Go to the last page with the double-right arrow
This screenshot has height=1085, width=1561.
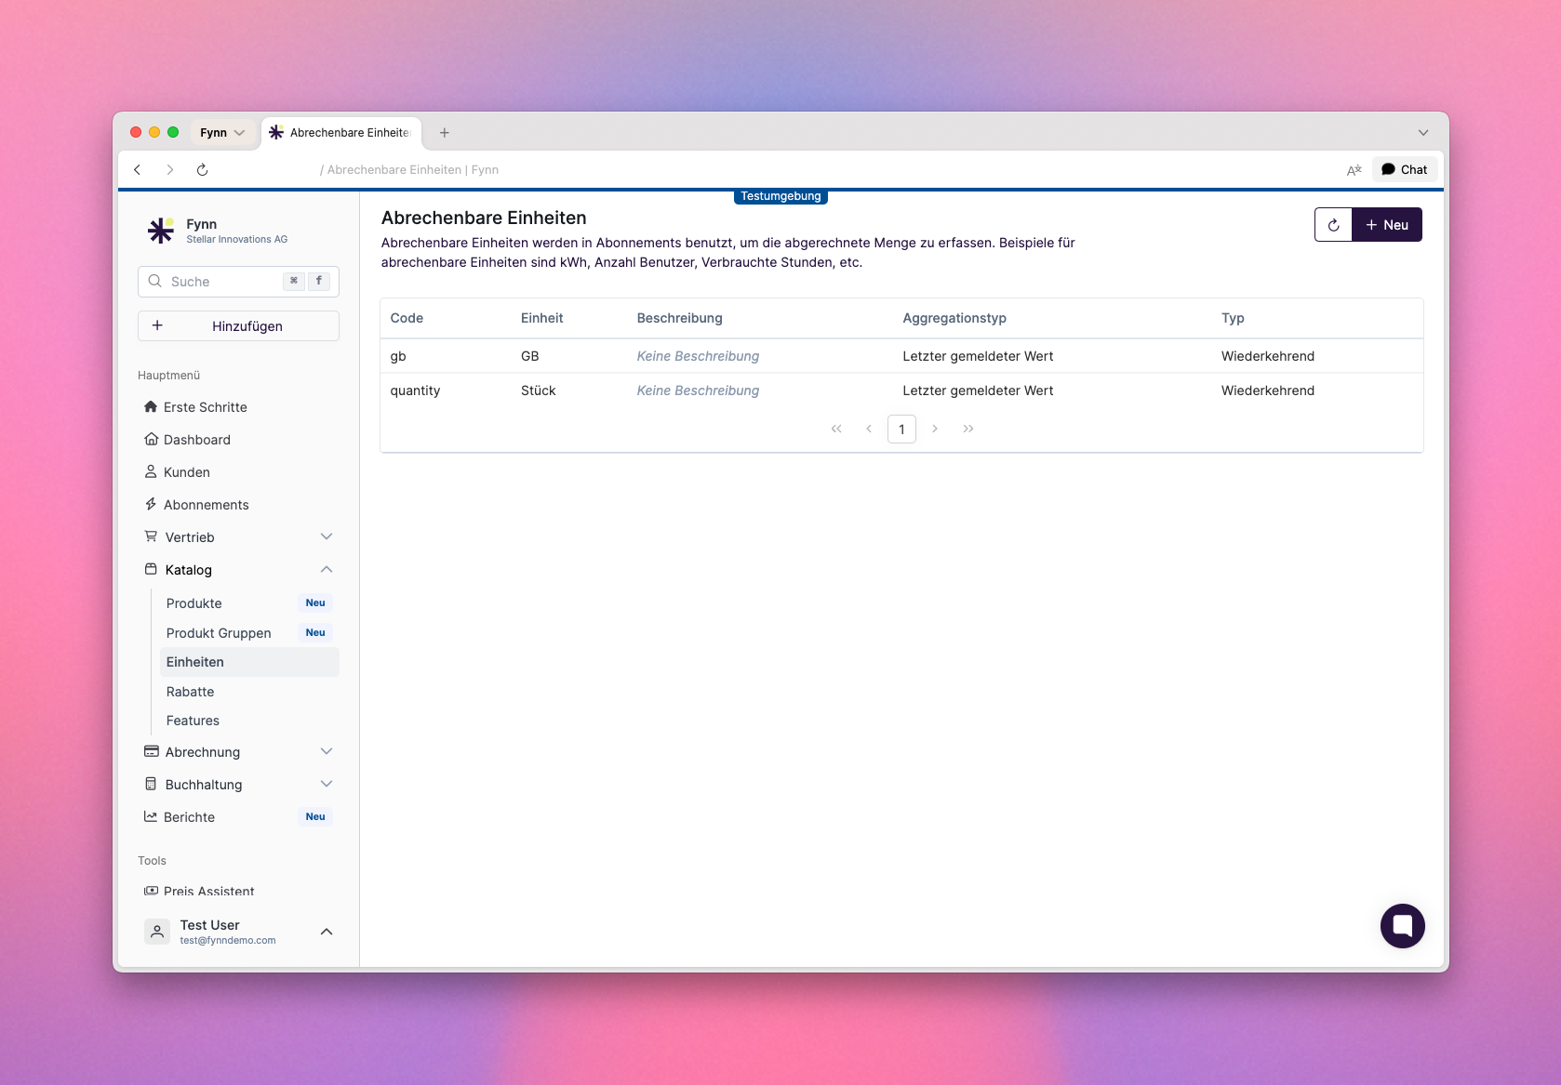pos(968,429)
